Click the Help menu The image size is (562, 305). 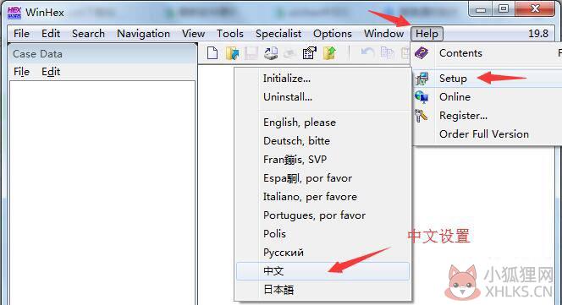coord(427,34)
